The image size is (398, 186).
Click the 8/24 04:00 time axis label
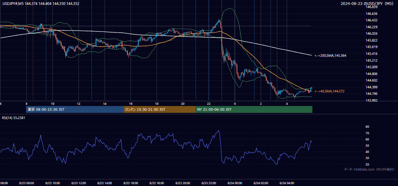[287, 183]
